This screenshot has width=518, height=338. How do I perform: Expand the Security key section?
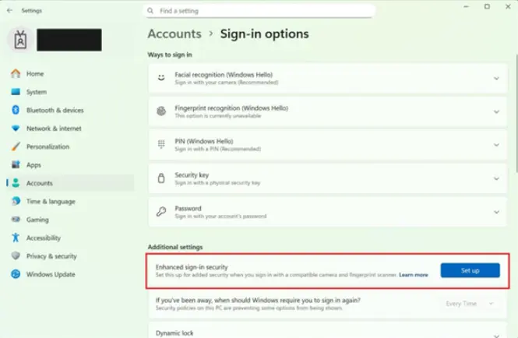tap(495, 178)
